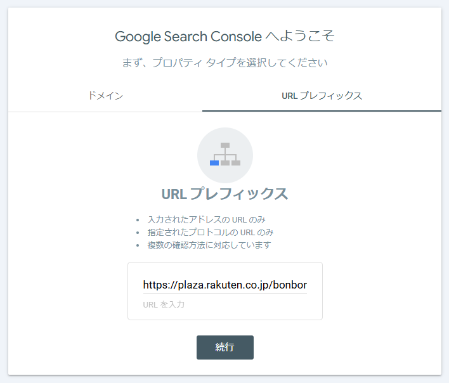Viewport: 449px width, 383px height.
Task: Click the bullet dot before '指定されたプロトコル'
Action: tap(137, 233)
